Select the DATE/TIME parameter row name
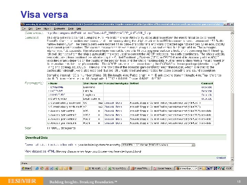The width and height of the screenshot is (247, 185). click(57, 87)
